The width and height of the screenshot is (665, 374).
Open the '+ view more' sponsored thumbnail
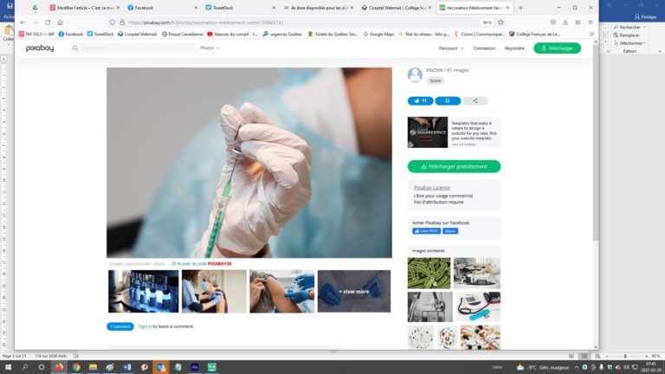pos(353,291)
